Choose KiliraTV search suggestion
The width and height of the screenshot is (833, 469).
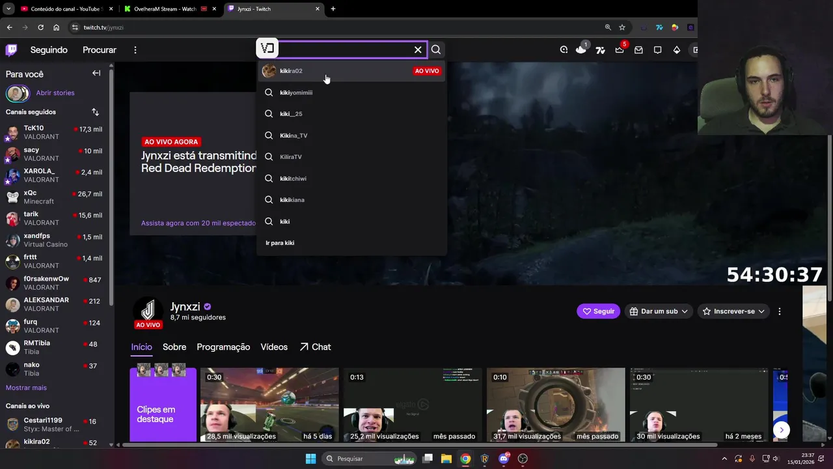coord(351,157)
